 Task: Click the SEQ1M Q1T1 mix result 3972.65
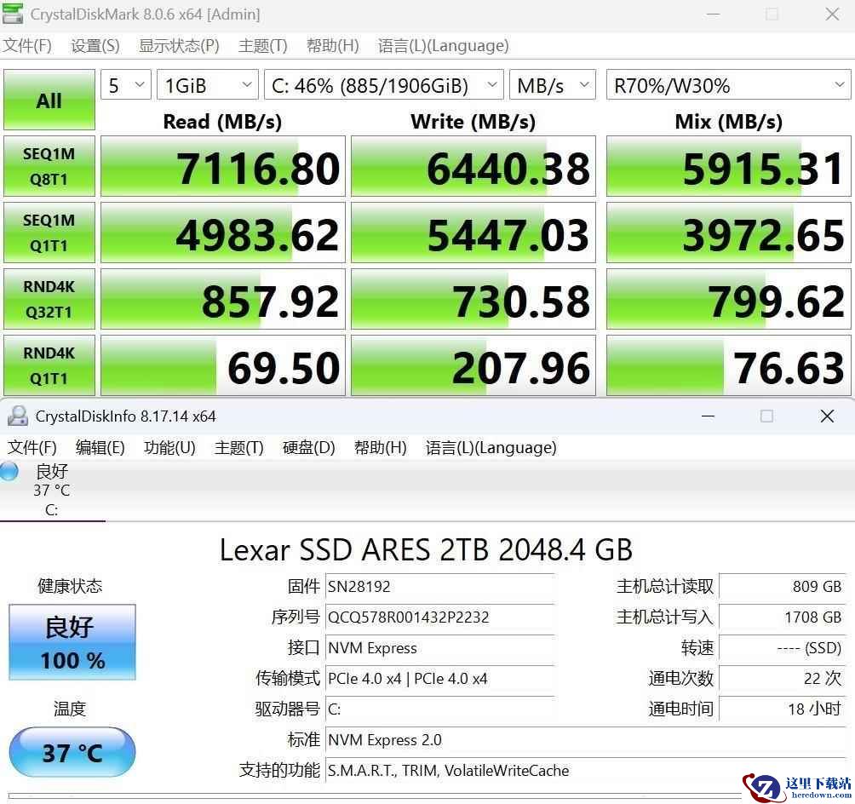(728, 233)
